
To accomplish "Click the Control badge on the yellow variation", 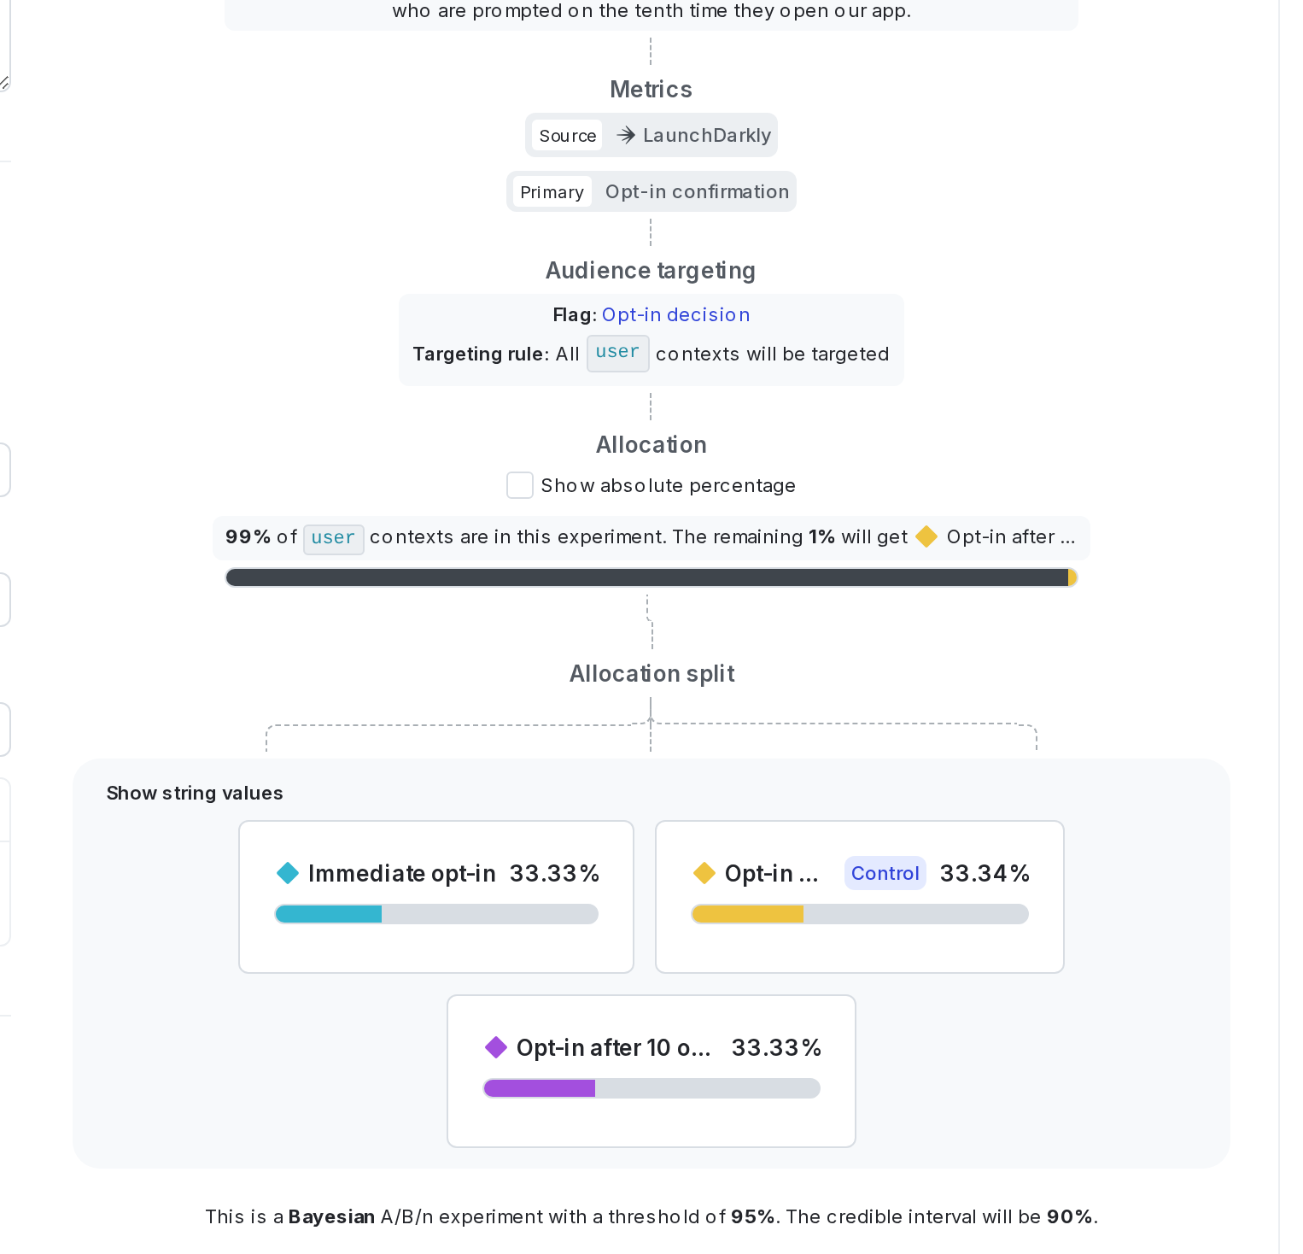I will (x=885, y=873).
